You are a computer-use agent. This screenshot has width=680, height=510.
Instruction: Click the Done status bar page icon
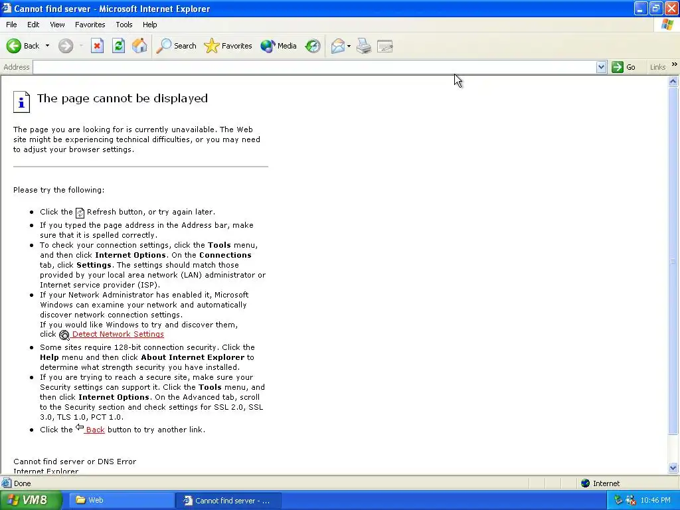[7, 483]
